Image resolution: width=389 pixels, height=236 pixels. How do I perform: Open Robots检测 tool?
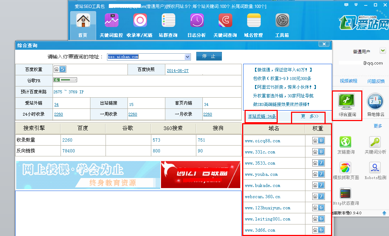[375, 171]
